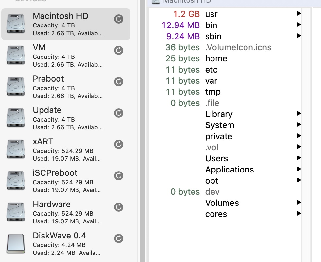Select the VM device name
Image resolution: width=321 pixels, height=262 pixels.
point(39,47)
